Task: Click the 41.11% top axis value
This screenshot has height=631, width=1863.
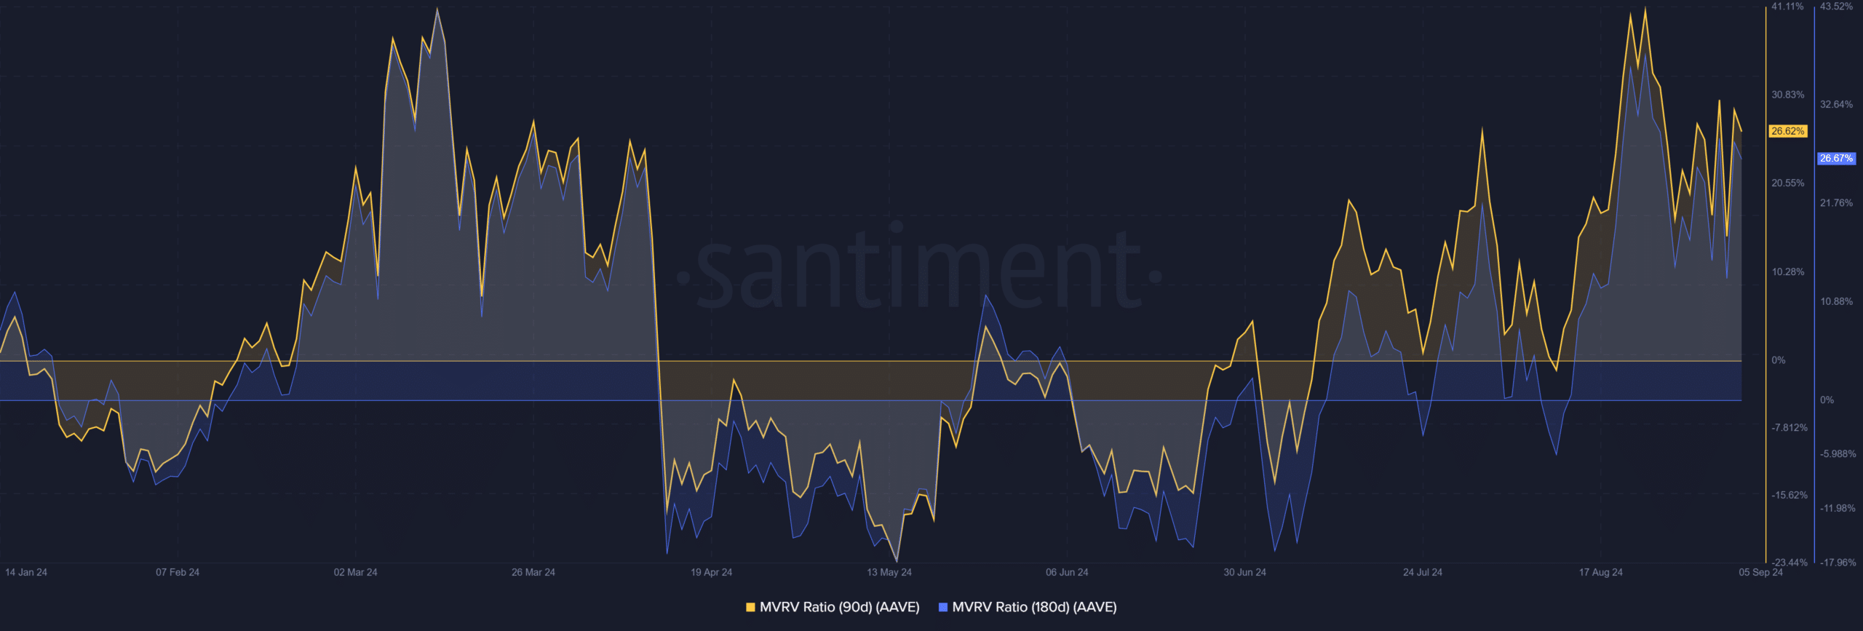Action: click(x=1787, y=7)
